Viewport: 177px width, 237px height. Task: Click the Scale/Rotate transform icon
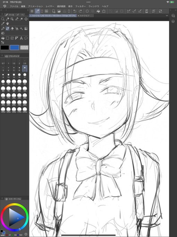tap(104, 11)
